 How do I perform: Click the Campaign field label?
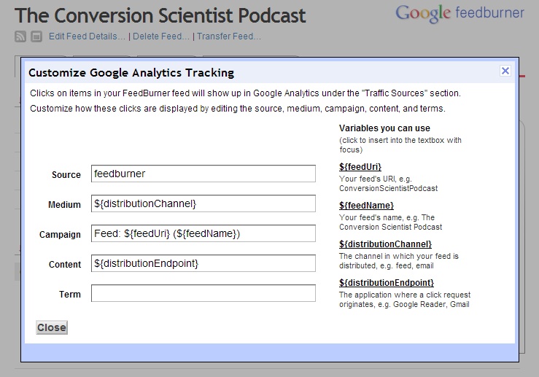tap(60, 235)
